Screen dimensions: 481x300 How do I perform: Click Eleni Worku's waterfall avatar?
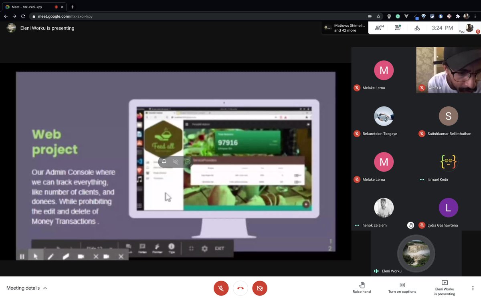coord(416,253)
